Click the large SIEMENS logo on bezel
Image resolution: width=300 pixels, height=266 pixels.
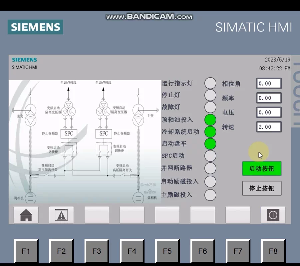pos(35,27)
